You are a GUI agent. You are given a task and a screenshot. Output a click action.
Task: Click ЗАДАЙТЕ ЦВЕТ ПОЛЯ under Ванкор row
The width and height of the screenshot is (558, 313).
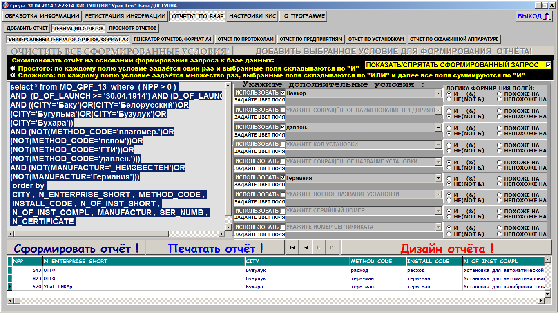click(x=260, y=101)
